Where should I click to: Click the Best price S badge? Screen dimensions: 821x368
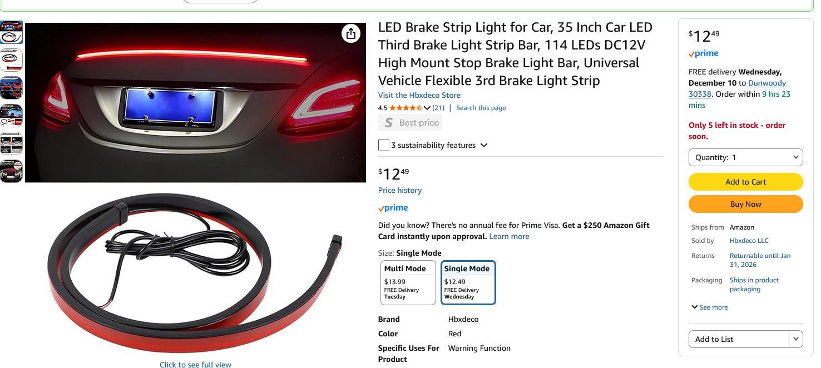click(389, 123)
